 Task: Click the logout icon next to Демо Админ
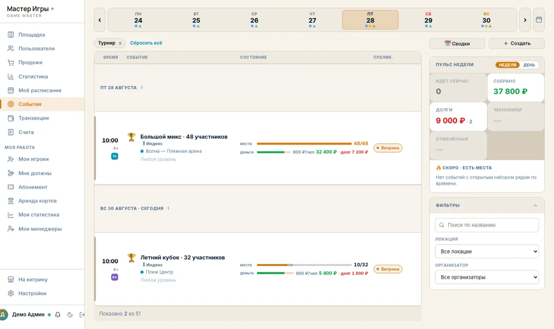pyautogui.click(x=82, y=315)
